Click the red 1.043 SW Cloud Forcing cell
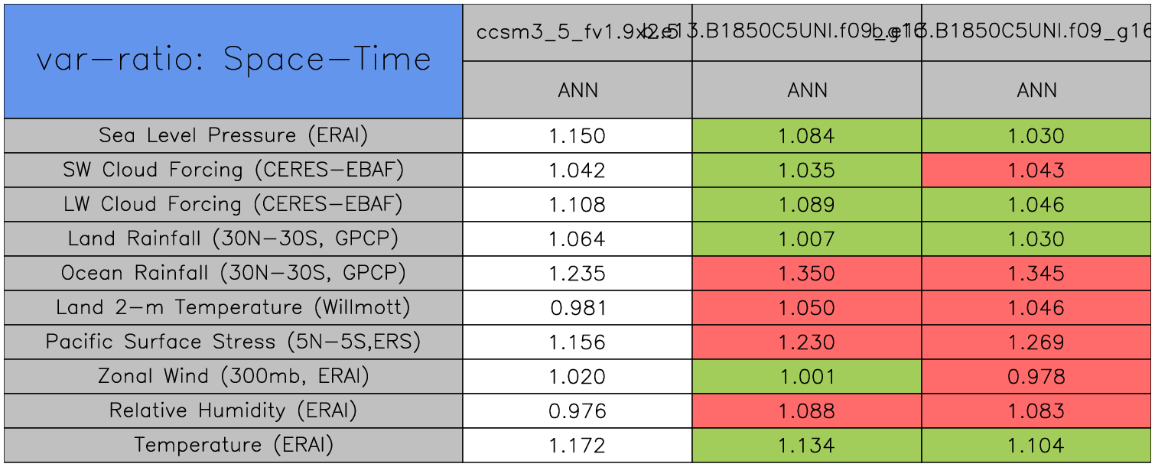The width and height of the screenshot is (1155, 467). (1036, 170)
